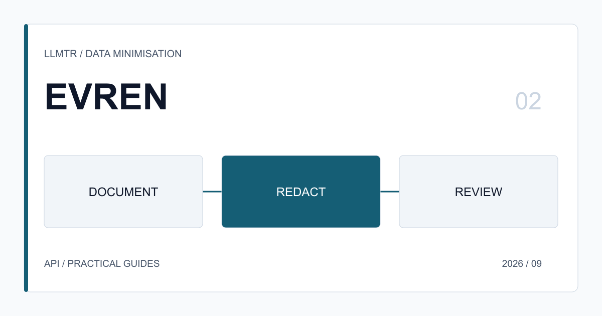The height and width of the screenshot is (316, 602).
Task: Open the REVIEW step box
Action: pos(479,192)
